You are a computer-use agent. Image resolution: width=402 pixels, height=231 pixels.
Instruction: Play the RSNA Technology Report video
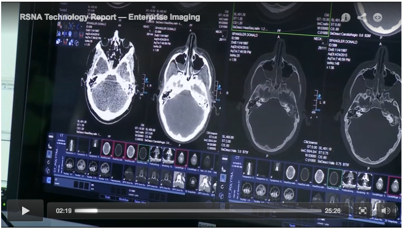pyautogui.click(x=25, y=210)
